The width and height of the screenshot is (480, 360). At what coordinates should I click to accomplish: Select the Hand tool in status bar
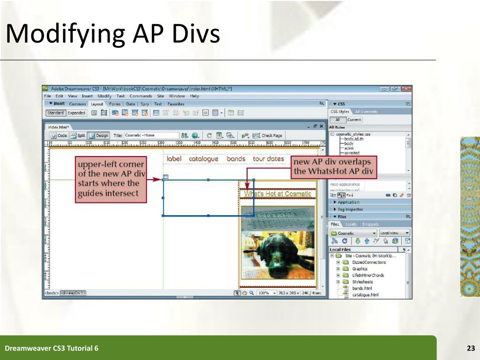pos(245,293)
